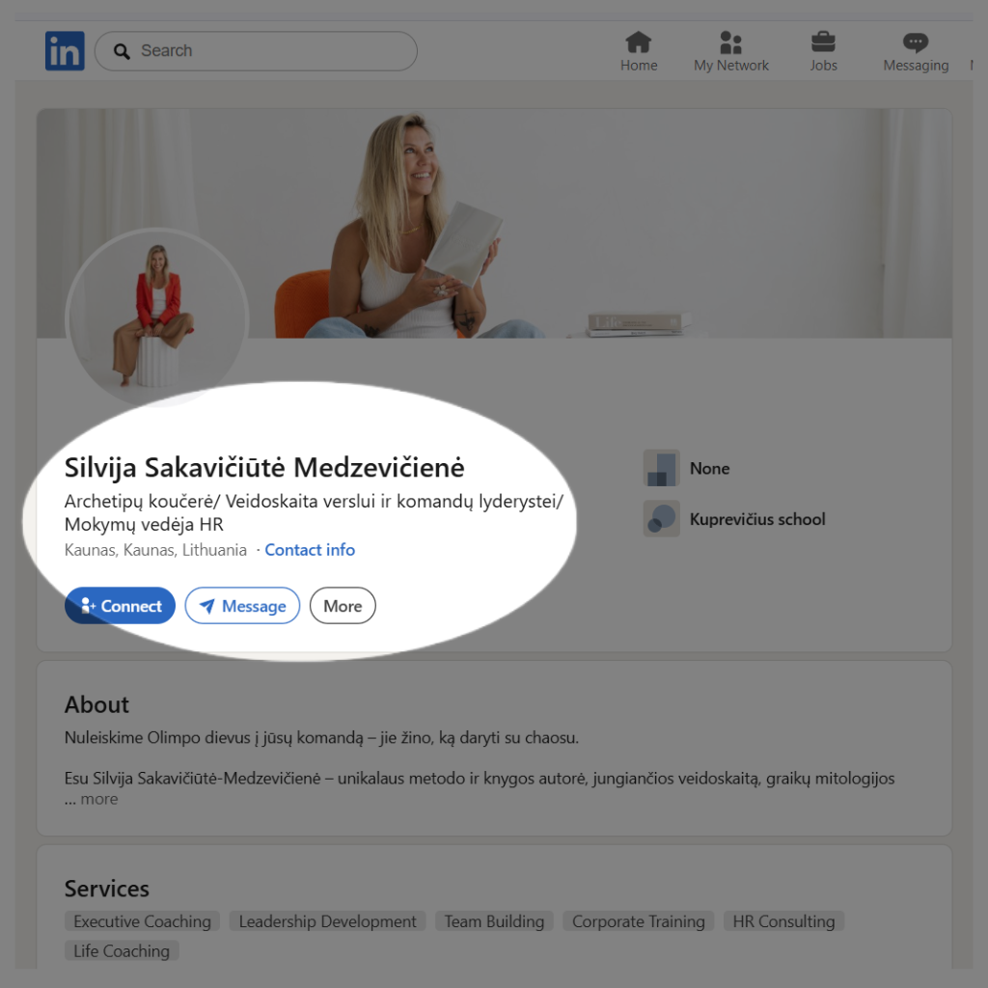Screen dimensions: 988x988
Task: Click the None company logo icon
Action: point(662,468)
